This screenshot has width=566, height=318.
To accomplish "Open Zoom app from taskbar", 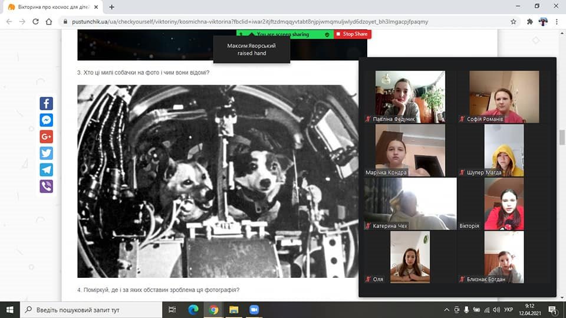I will (x=254, y=310).
